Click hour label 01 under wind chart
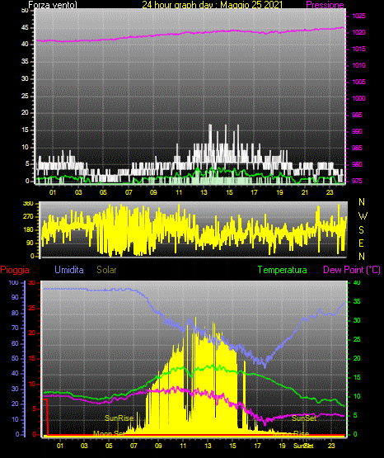384x458 pixels. (53, 192)
